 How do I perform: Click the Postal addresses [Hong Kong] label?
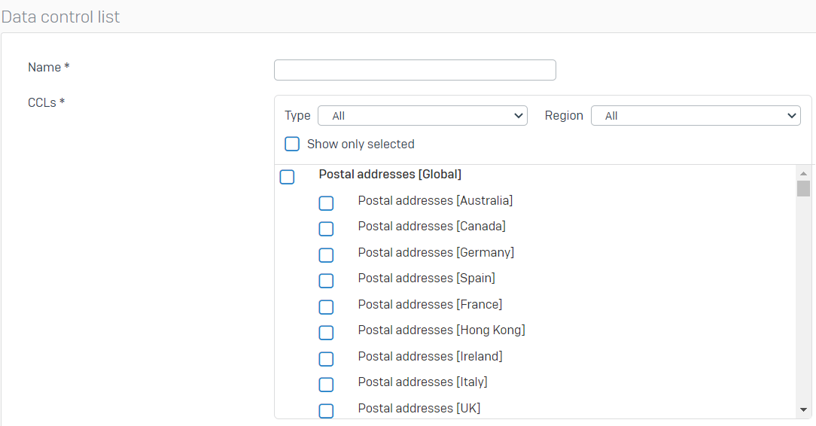tap(441, 330)
